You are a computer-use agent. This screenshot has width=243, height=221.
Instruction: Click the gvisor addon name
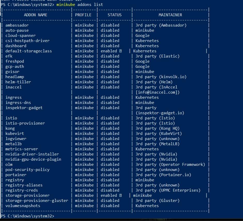pyautogui.click(x=12, y=72)
